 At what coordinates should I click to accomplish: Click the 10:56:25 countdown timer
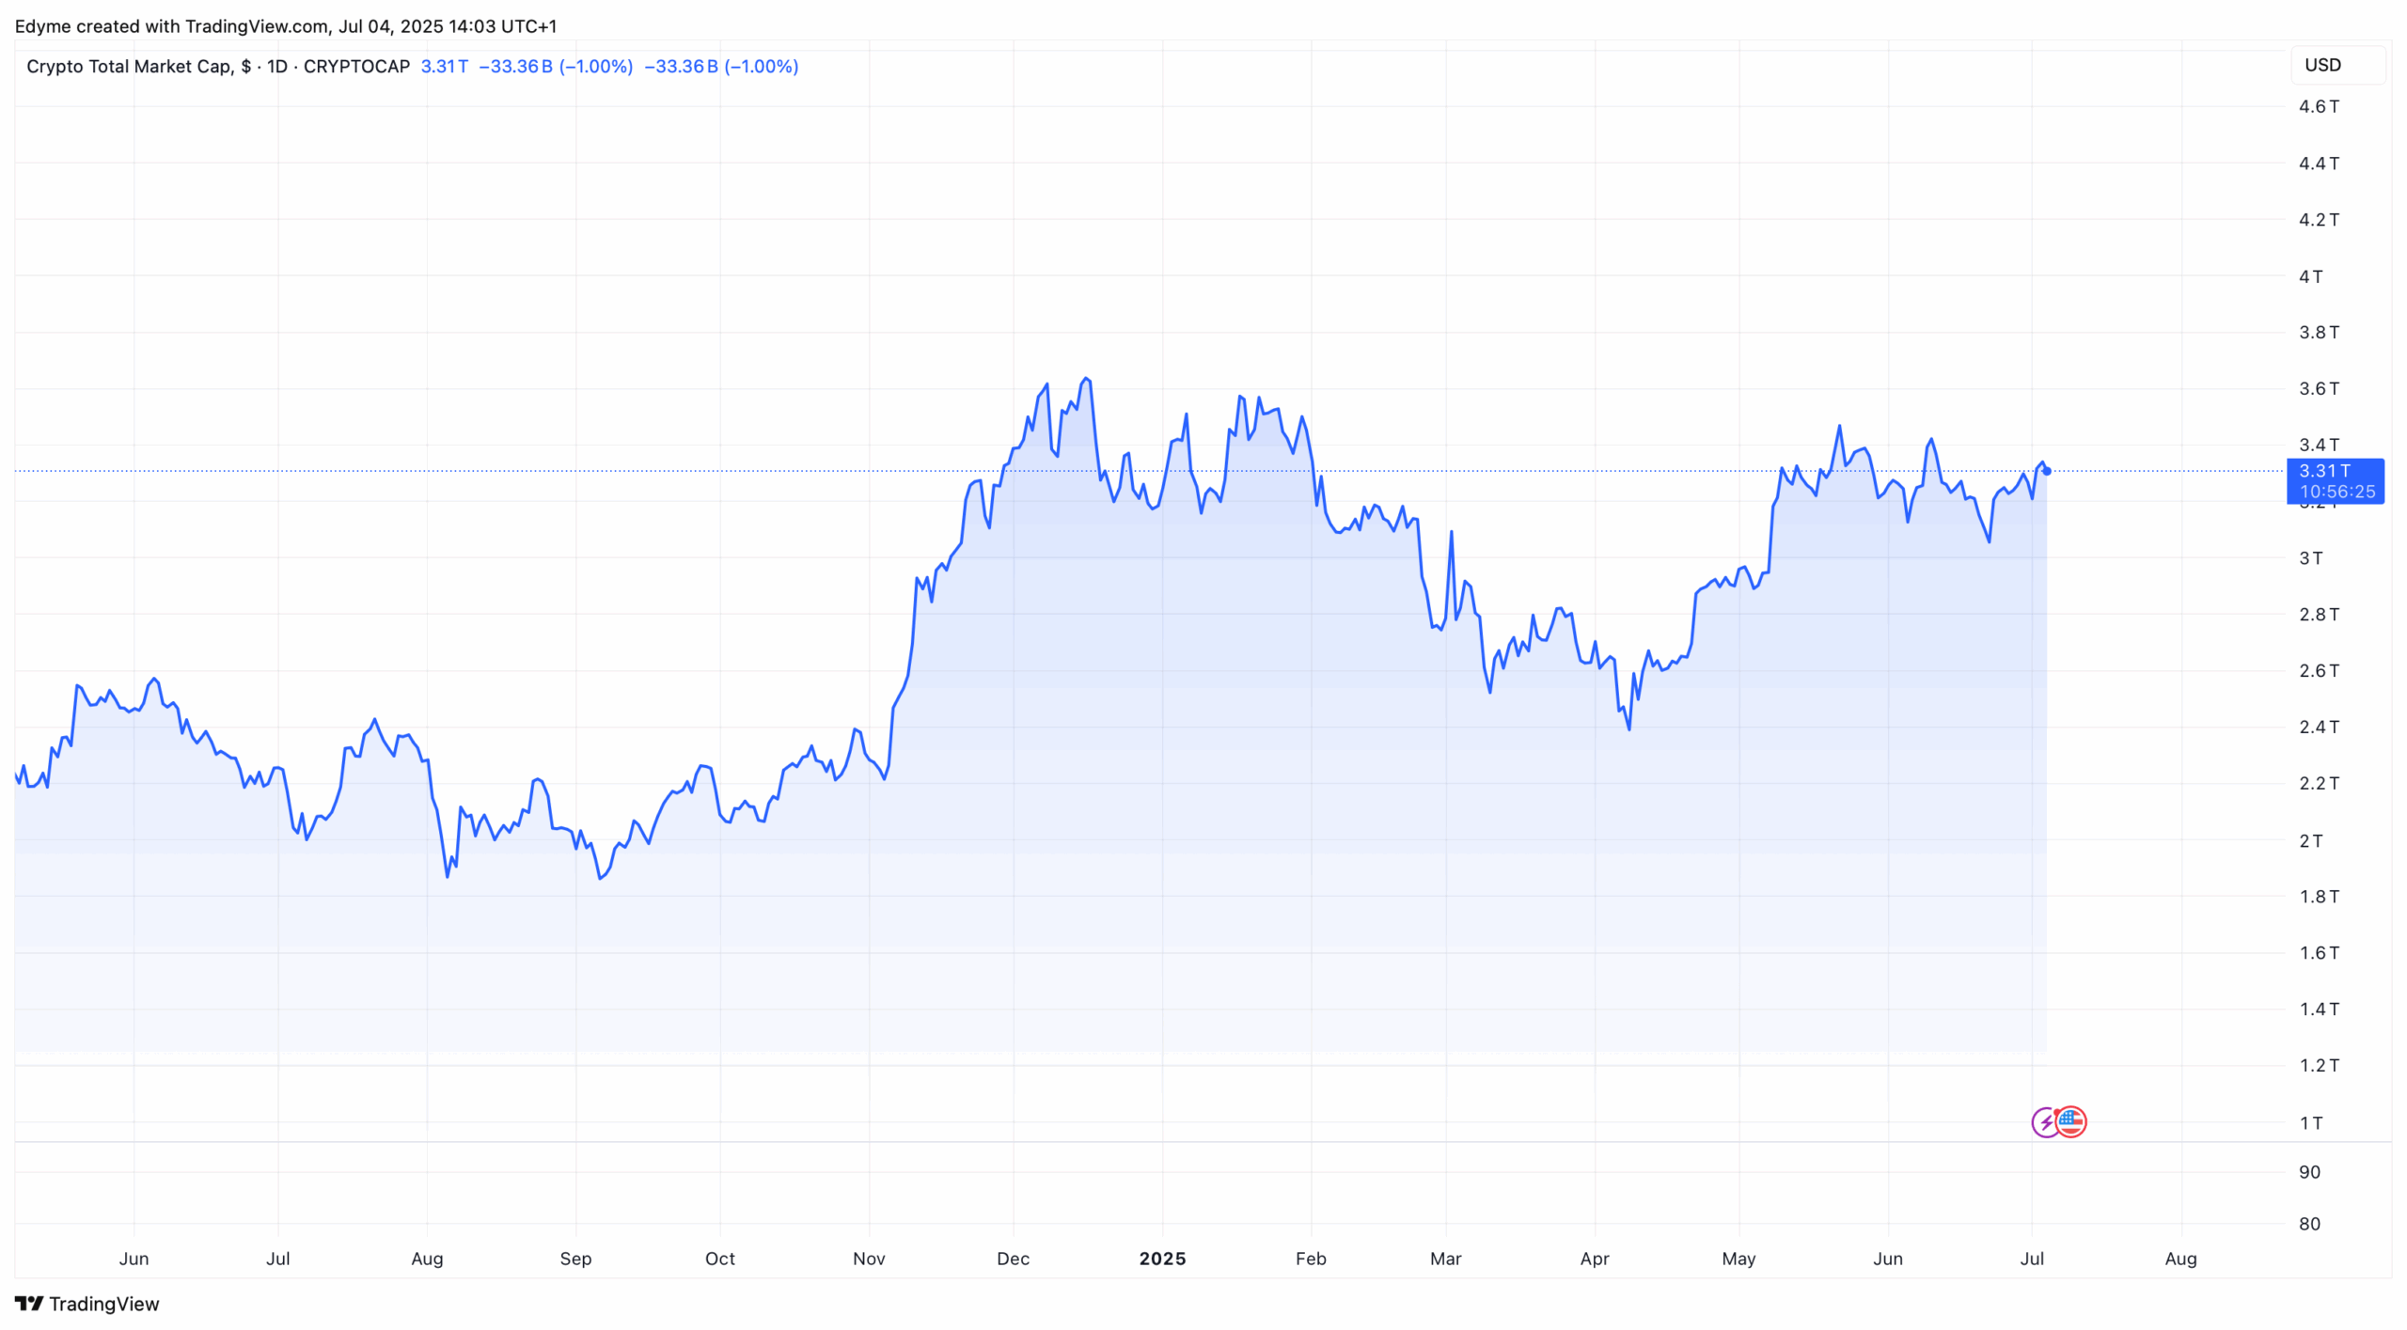point(2336,492)
